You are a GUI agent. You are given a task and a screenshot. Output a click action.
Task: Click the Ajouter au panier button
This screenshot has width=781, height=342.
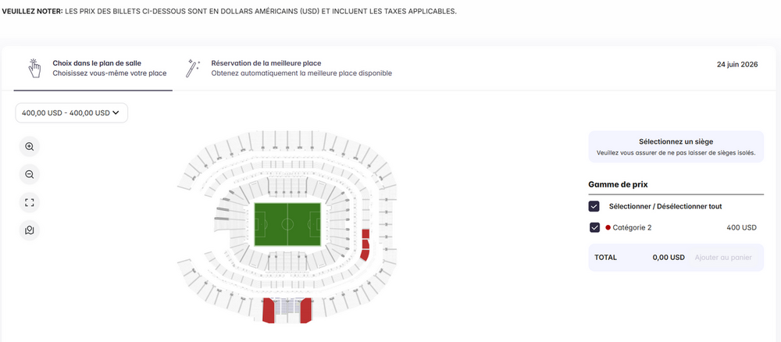click(x=723, y=257)
